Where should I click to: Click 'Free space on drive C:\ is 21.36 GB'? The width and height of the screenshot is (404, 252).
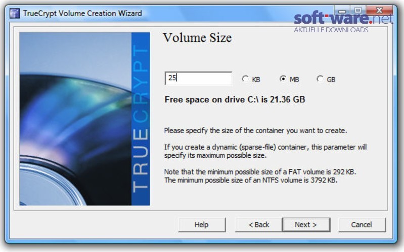pos(235,99)
